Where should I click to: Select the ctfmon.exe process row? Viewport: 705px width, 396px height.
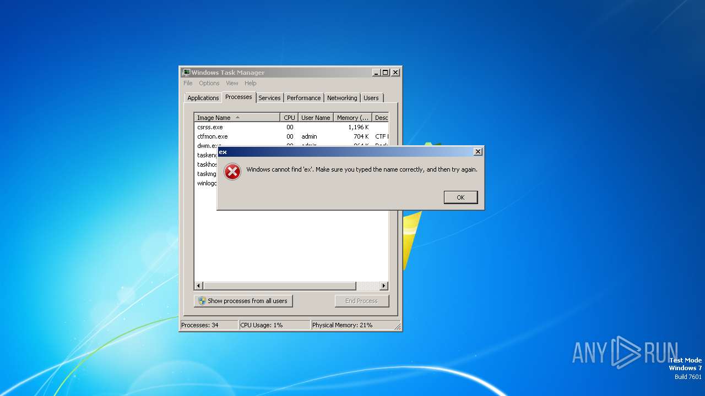point(291,136)
